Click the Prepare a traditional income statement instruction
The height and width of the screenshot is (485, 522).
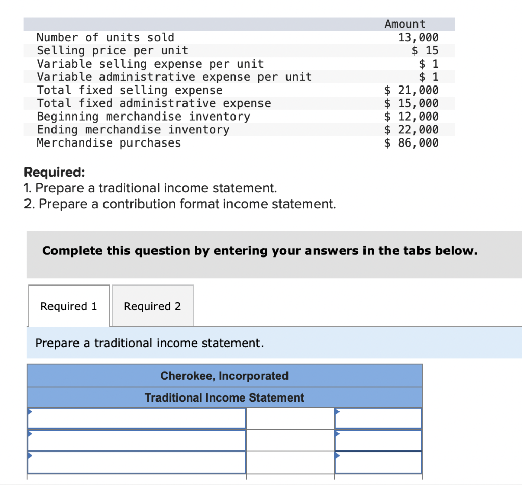pyautogui.click(x=149, y=343)
